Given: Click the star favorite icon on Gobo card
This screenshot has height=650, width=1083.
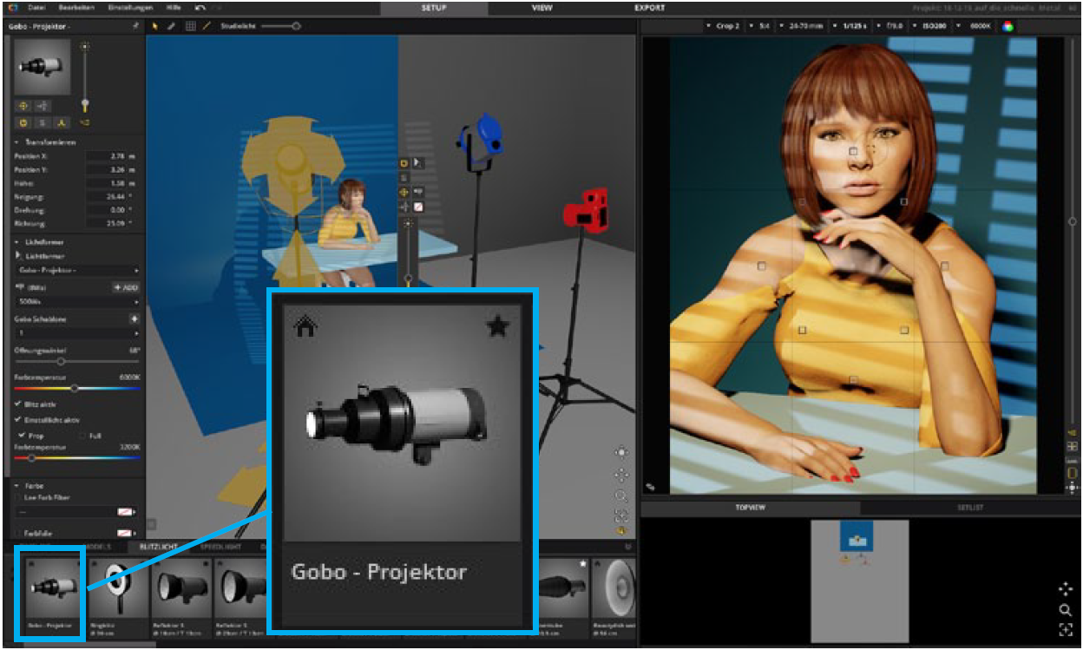Looking at the screenshot, I should click(x=497, y=326).
